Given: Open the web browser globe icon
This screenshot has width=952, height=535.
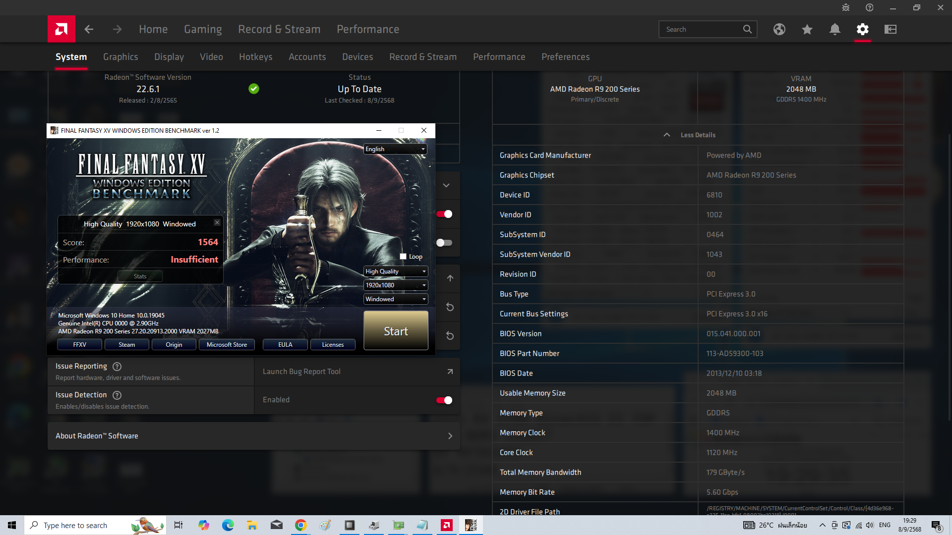Looking at the screenshot, I should click(x=779, y=29).
